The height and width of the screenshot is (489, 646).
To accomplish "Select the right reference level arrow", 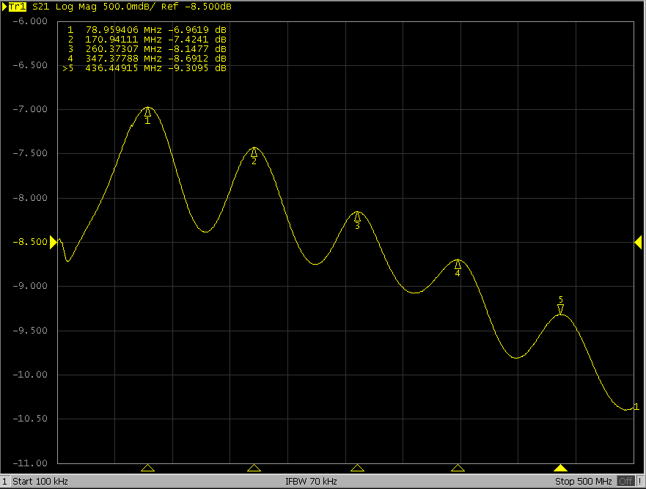I will (x=639, y=241).
